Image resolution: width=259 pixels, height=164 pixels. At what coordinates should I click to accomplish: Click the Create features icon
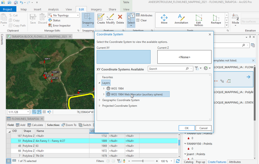point(101,19)
